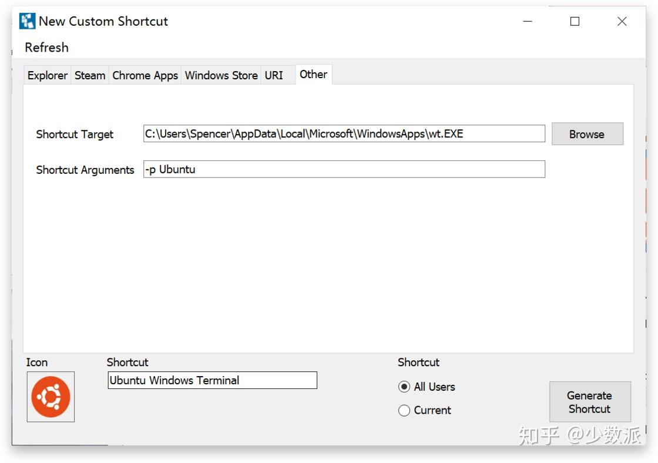Select the Current user radio option
658x463 pixels.
tap(425, 410)
